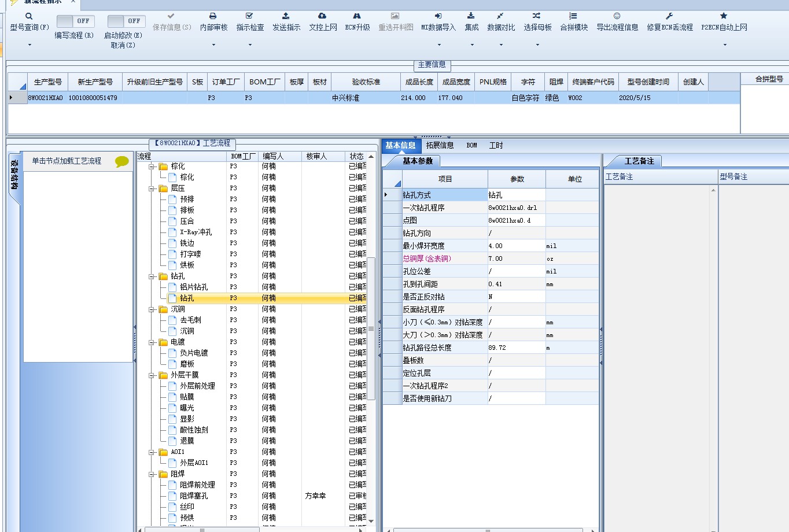Click the 导出流程信息 icon

[x=617, y=16]
